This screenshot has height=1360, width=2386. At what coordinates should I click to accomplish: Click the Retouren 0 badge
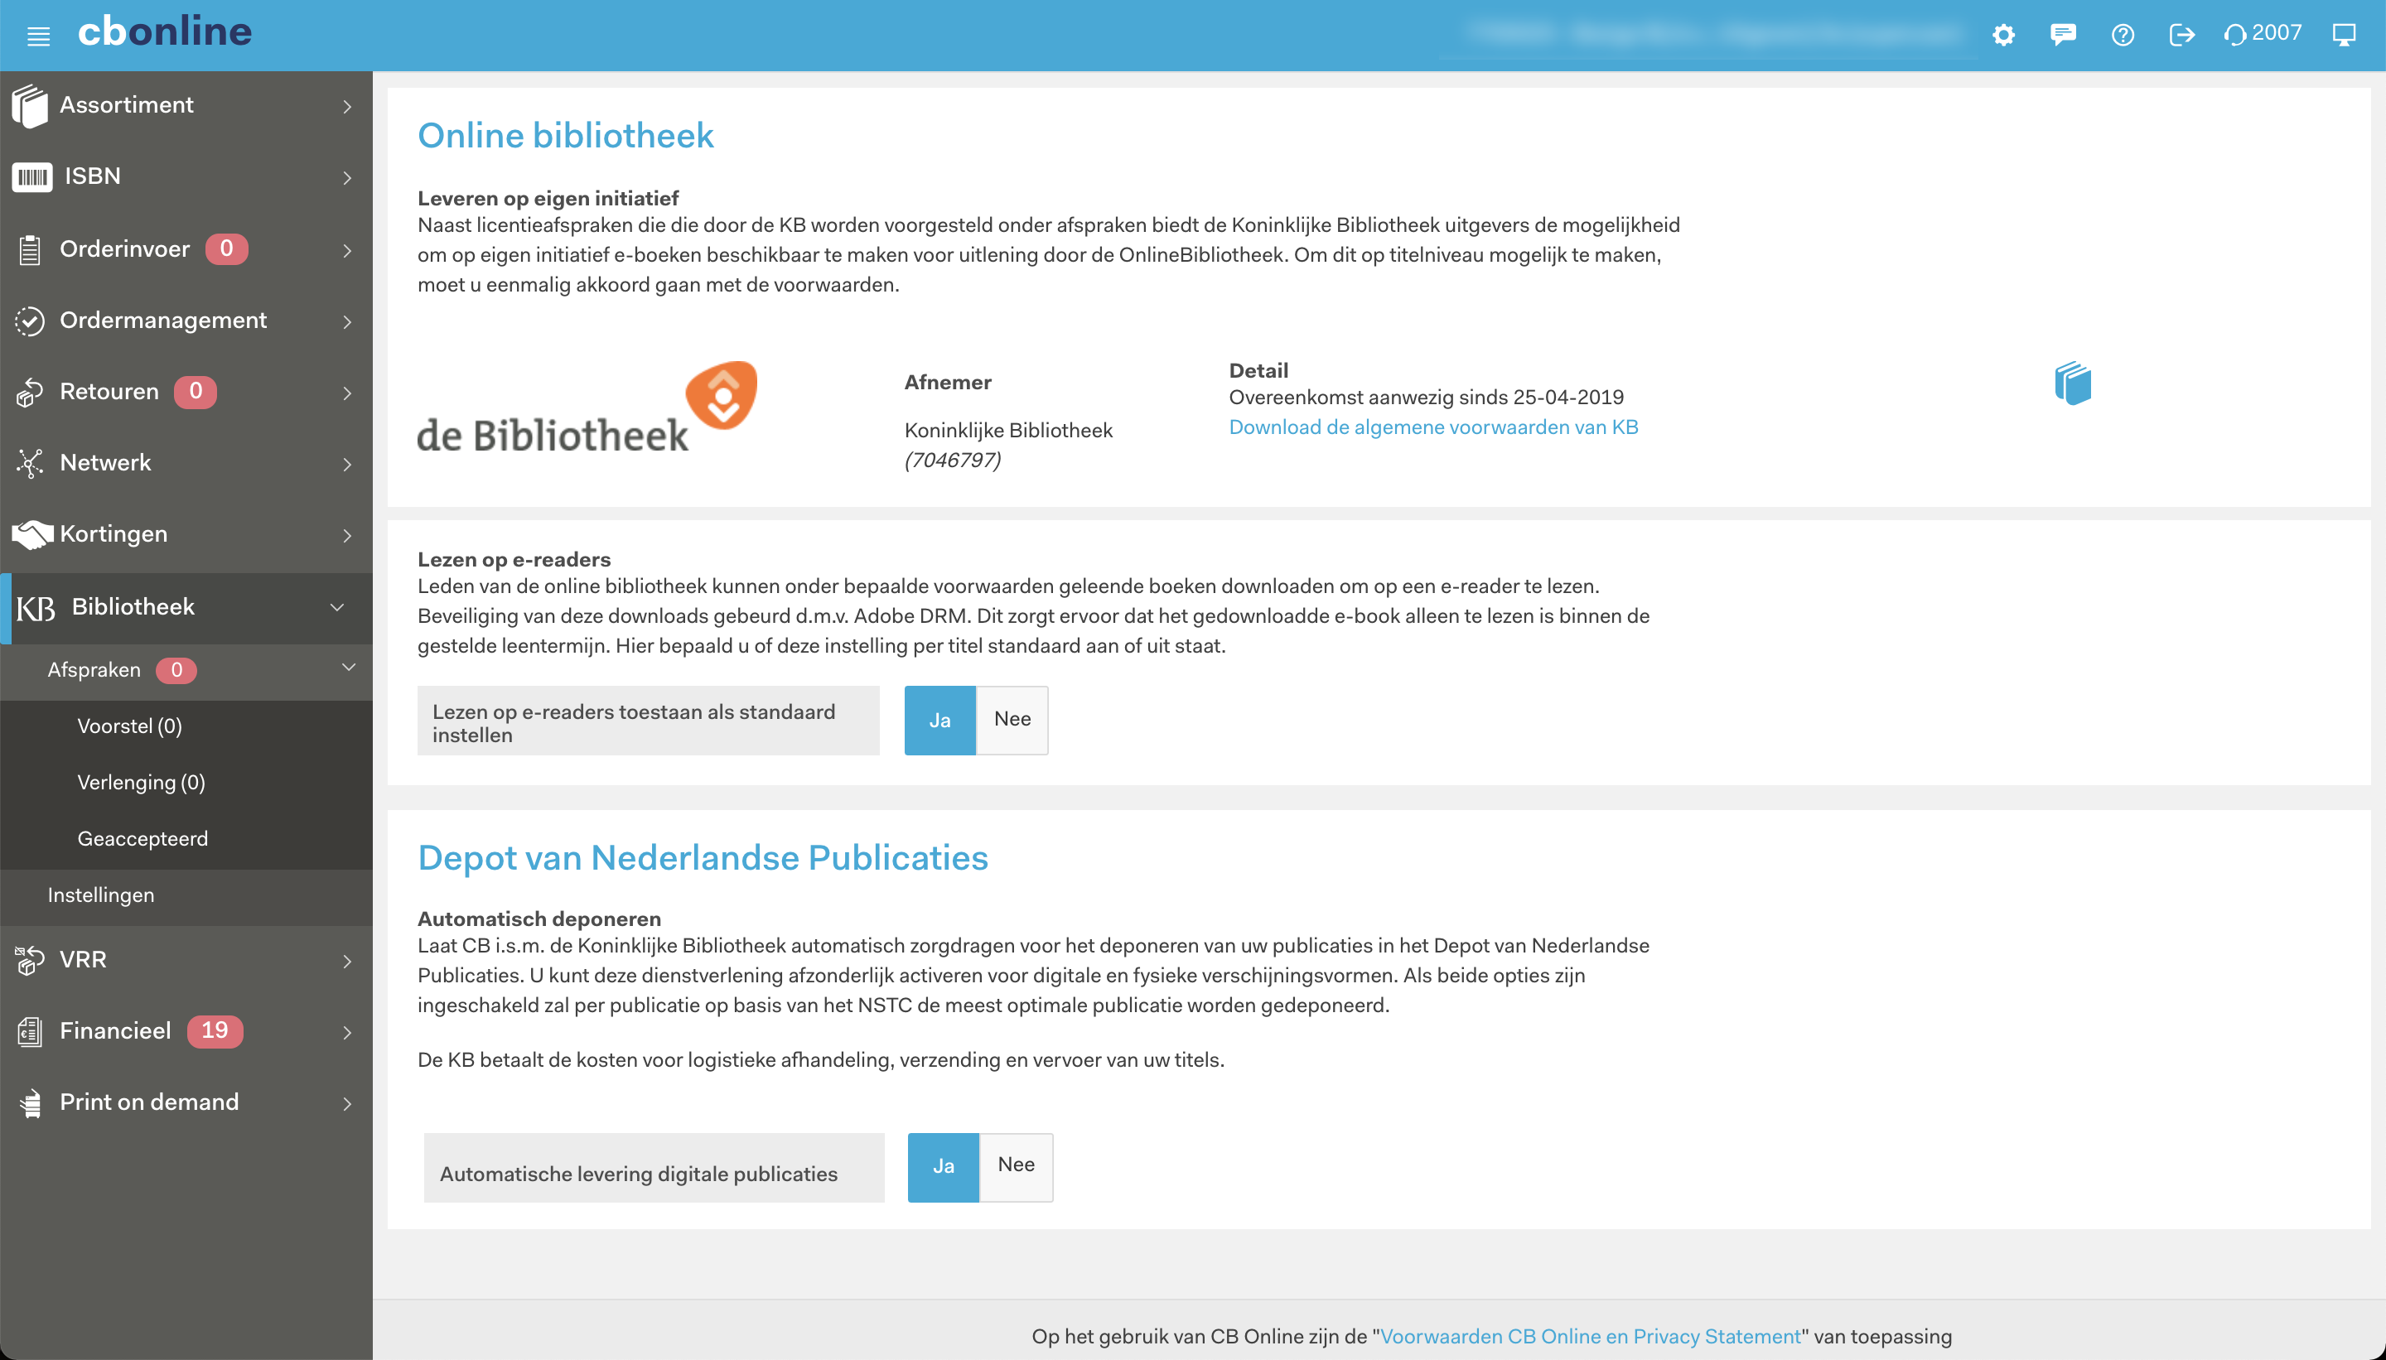196,392
